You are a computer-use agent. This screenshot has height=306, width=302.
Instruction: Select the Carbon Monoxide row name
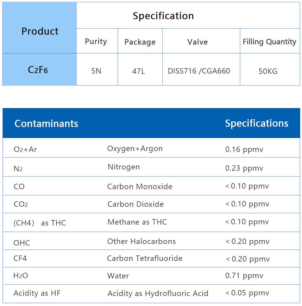click(140, 186)
